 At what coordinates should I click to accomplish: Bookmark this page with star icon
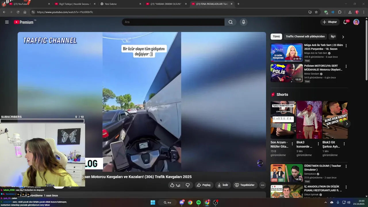pos(316,12)
